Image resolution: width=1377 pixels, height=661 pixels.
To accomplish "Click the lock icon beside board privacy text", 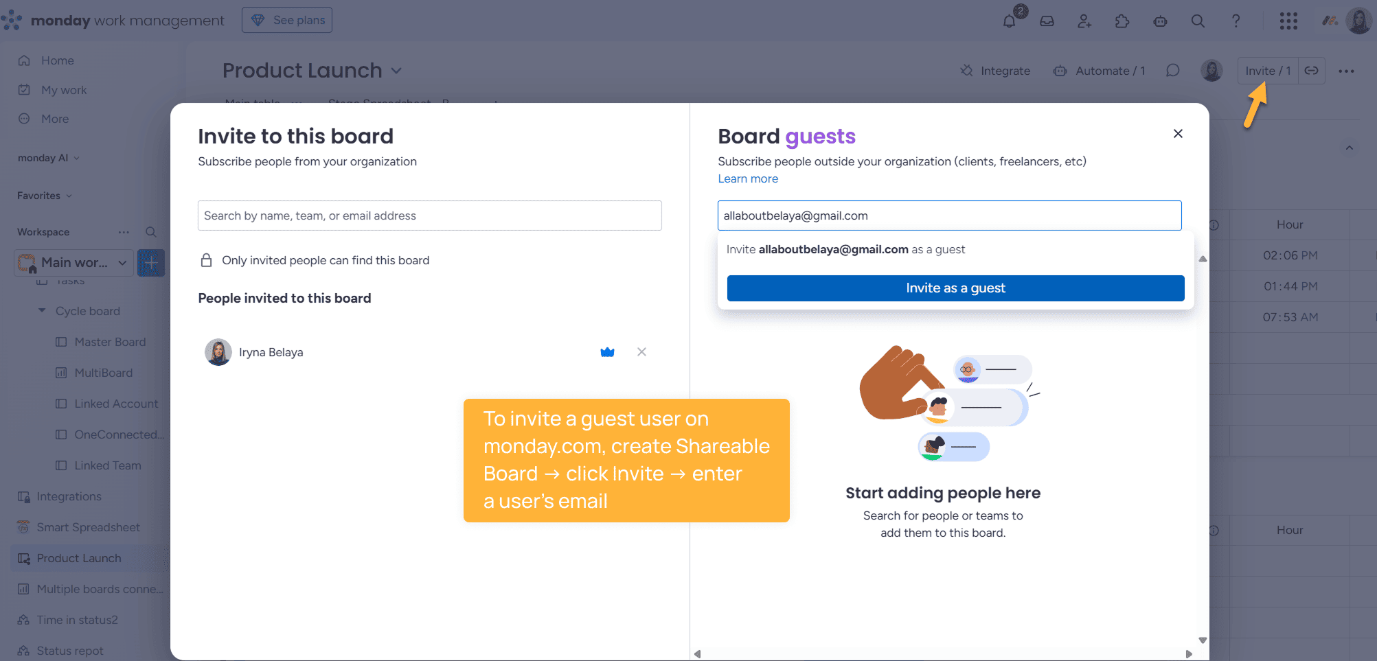I will [206, 260].
